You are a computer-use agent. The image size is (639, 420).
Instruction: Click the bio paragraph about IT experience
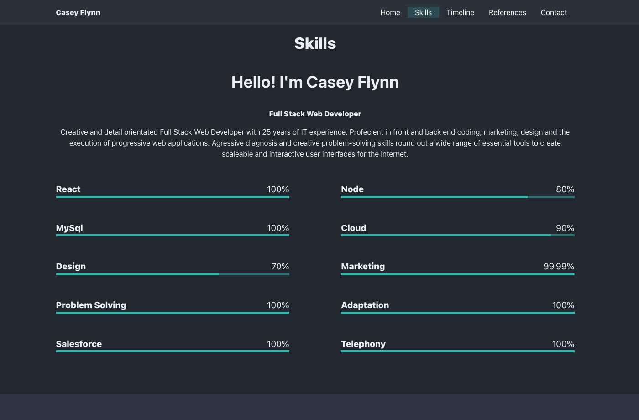coord(315,143)
